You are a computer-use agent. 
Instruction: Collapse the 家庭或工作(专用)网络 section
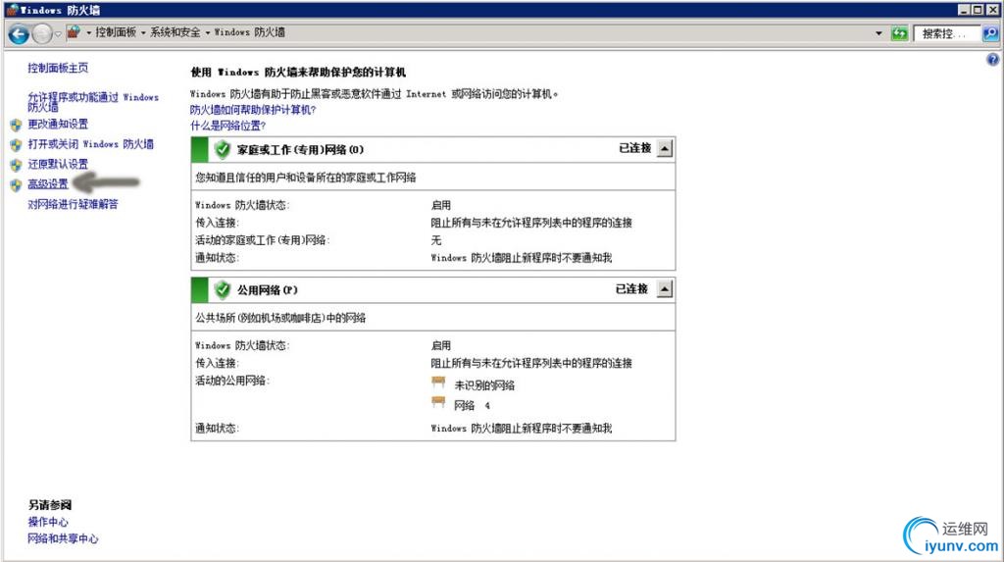coord(665,149)
